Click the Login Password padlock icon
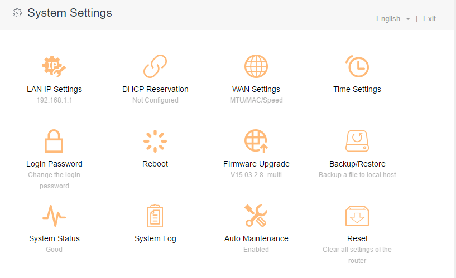The image size is (456, 278). pyautogui.click(x=54, y=141)
